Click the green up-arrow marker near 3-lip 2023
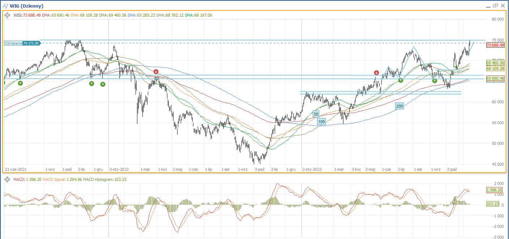This screenshot has height=239, width=509. (x=401, y=80)
